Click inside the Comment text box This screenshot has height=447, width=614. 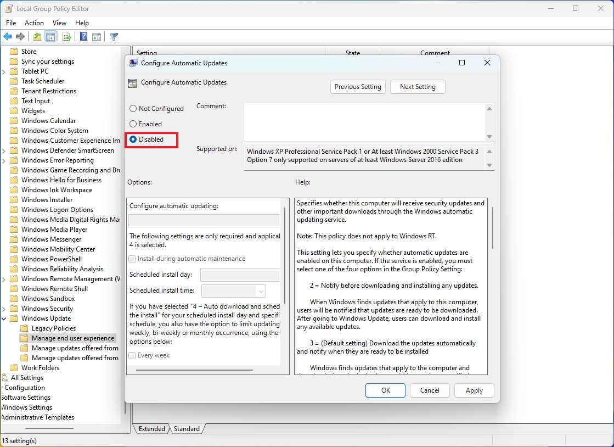364,122
